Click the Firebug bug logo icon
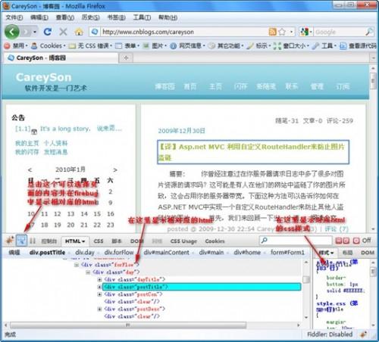 coord(10,241)
